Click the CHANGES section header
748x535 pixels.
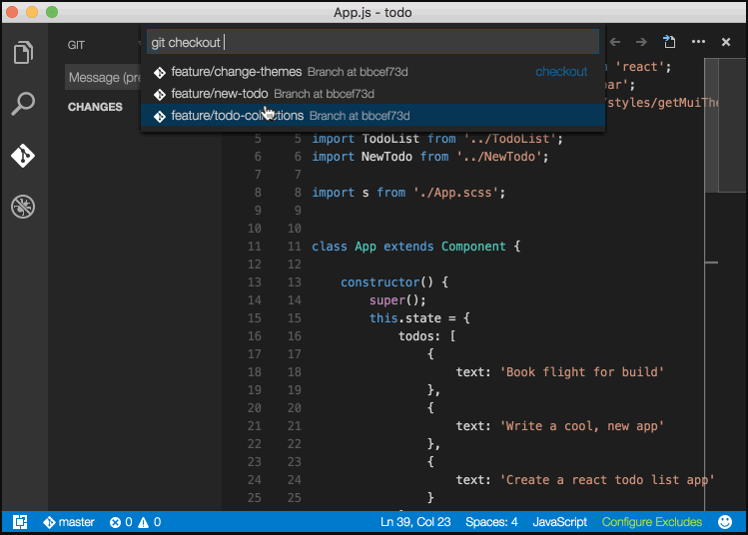(x=95, y=107)
